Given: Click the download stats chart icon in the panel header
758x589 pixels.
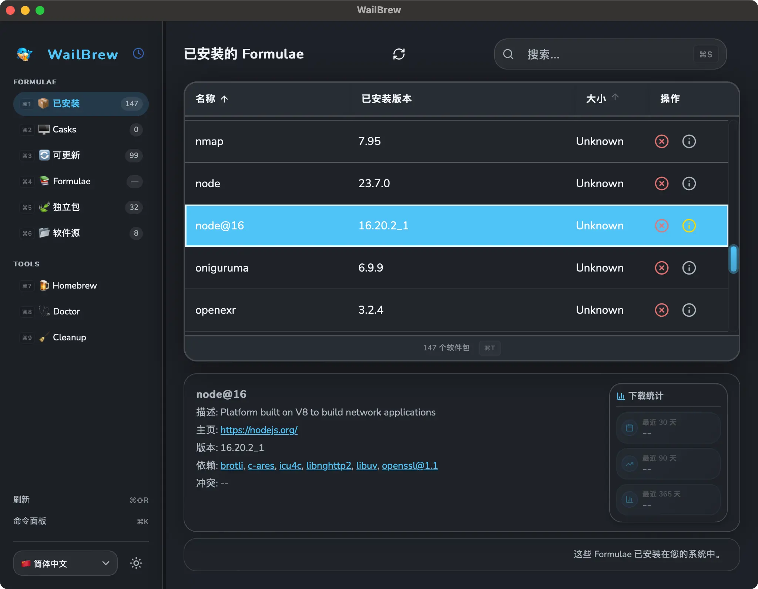Looking at the screenshot, I should pyautogui.click(x=621, y=396).
